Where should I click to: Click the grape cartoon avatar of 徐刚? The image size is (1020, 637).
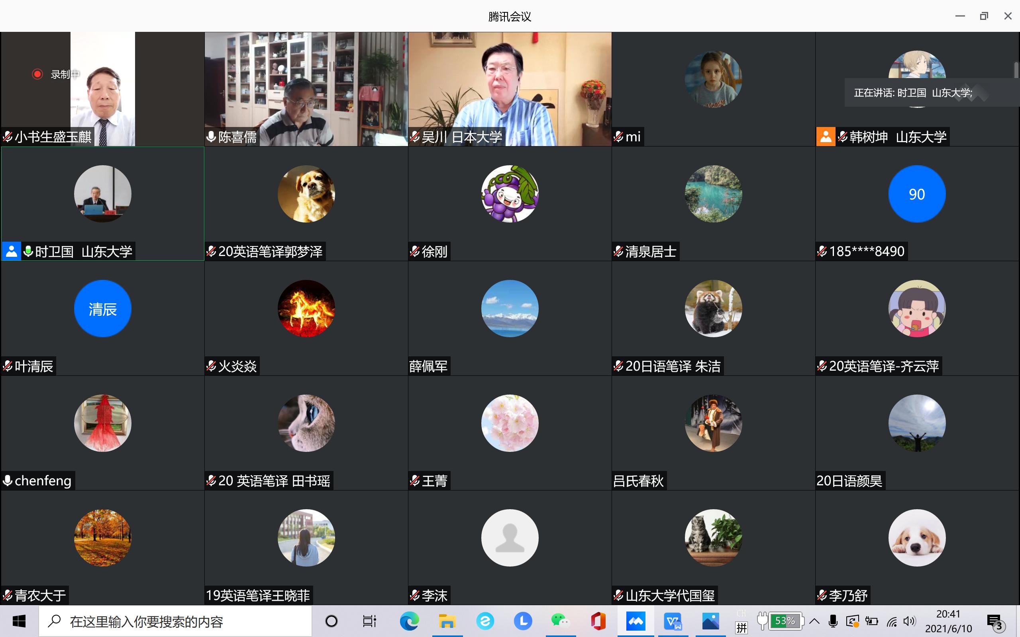pyautogui.click(x=510, y=194)
